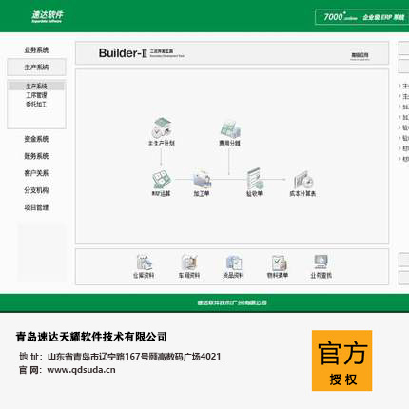Choose the 工序管理 submenu item

[36, 95]
